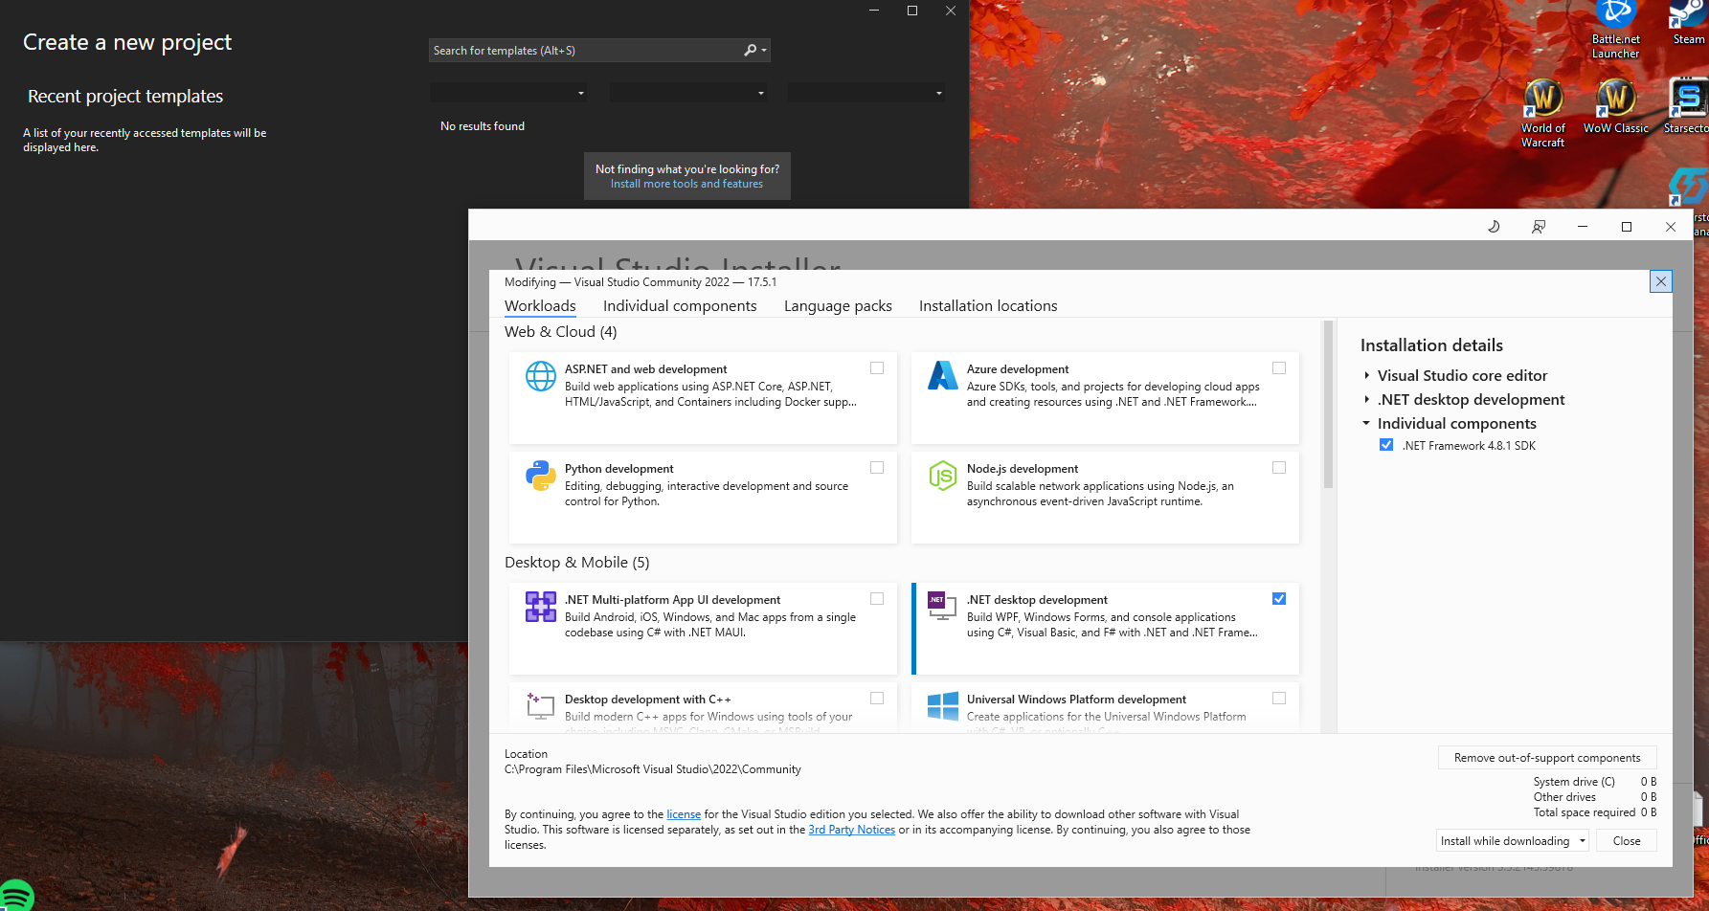
Task: Collapse Individual components in Installation details
Action: coord(1367,424)
